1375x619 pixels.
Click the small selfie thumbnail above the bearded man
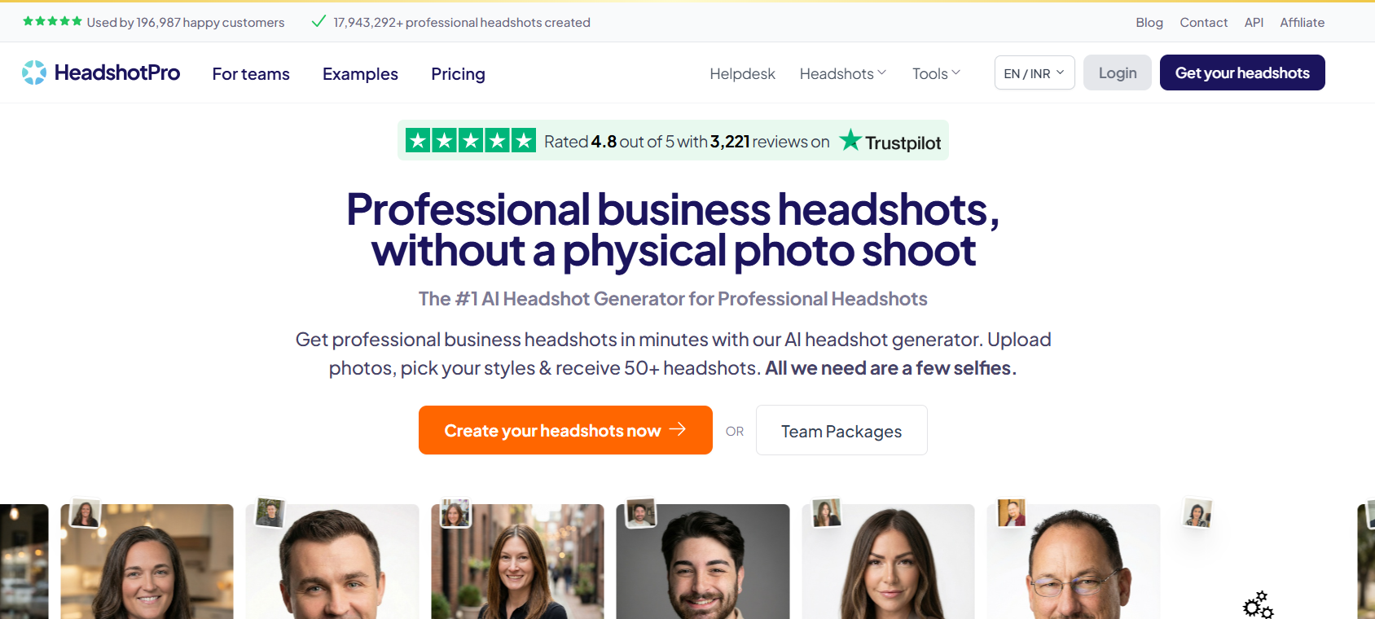[641, 513]
